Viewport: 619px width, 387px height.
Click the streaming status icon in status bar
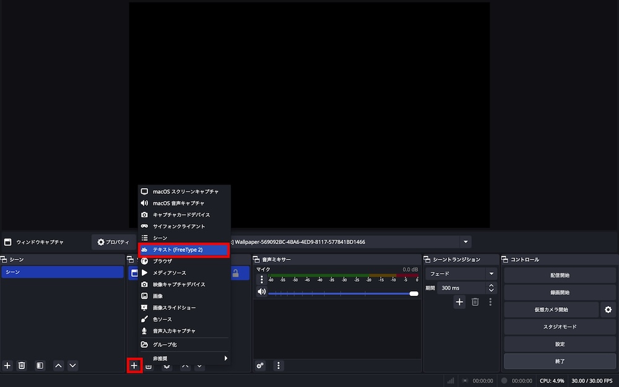pyautogui.click(x=465, y=381)
